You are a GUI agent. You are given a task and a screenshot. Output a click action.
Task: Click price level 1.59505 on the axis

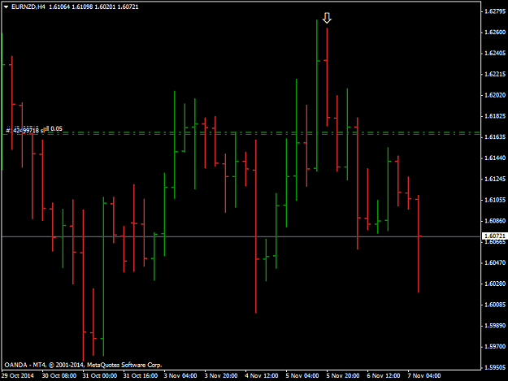(x=495, y=368)
